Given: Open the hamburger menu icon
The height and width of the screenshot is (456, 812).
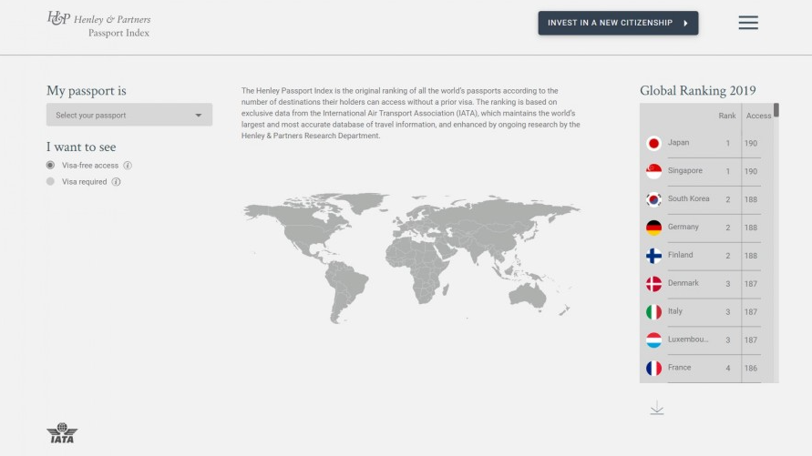Looking at the screenshot, I should pos(748,23).
